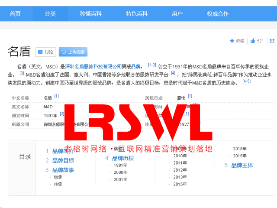Click the 讨论 discussion button
This screenshot has height=208, width=277.
(45, 52)
